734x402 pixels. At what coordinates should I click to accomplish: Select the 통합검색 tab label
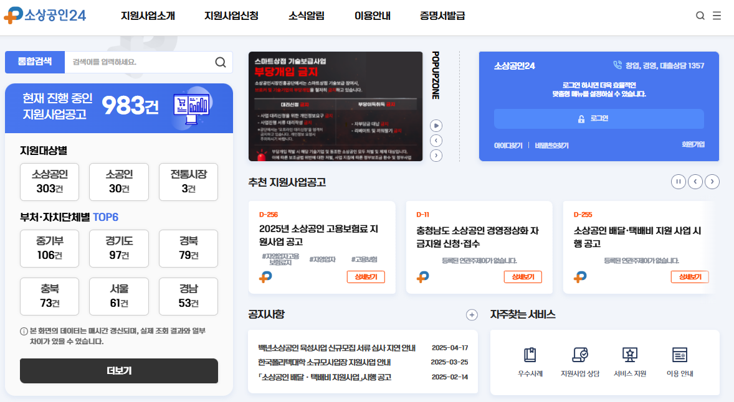click(35, 62)
